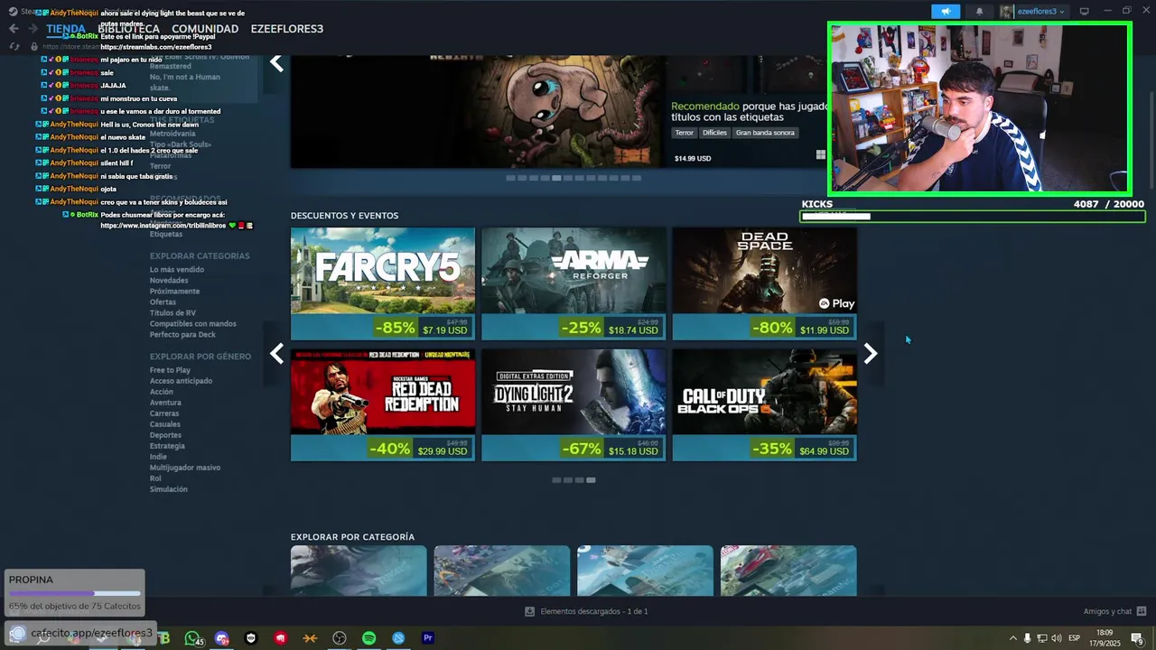Click the microphone icon in the system tray
This screenshot has width=1156, height=650.
1027,638
